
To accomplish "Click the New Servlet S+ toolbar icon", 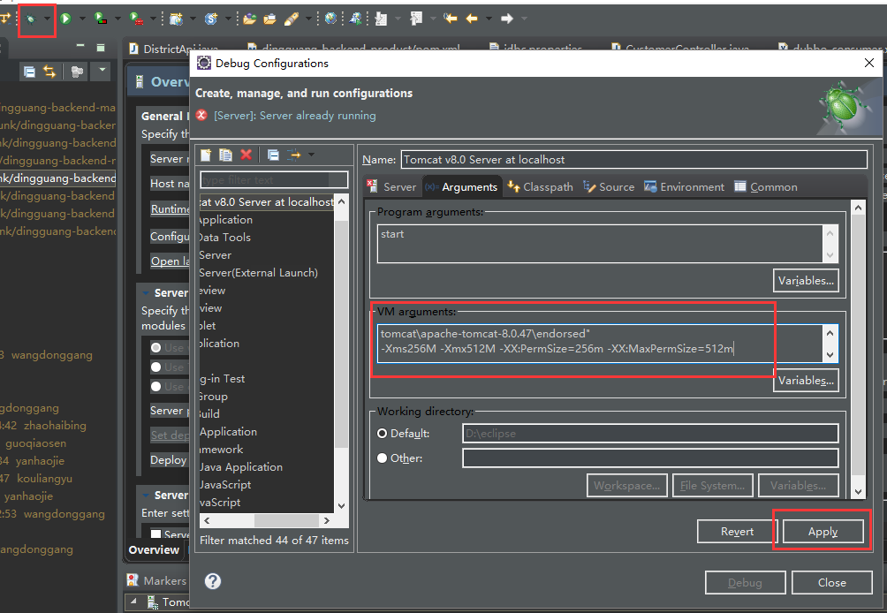I will pyautogui.click(x=211, y=19).
